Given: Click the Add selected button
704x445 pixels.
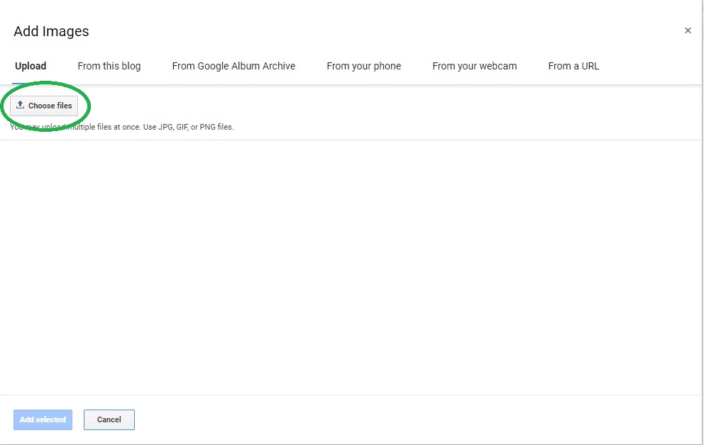Looking at the screenshot, I should click(43, 419).
